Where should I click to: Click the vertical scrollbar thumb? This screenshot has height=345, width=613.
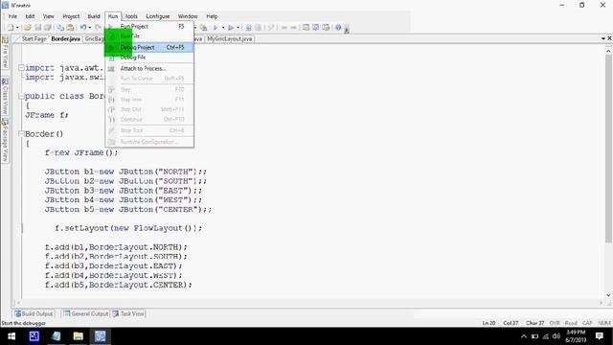tap(608, 149)
